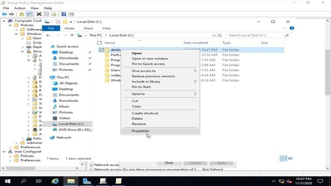Click the Explorer help question mark icon
Screen dimensions: 331x186
coord(292,28)
